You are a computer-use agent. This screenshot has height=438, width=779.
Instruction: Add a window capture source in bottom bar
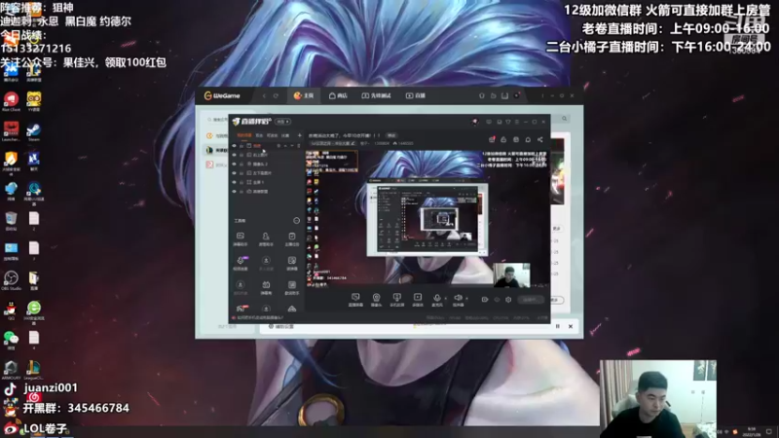355,300
